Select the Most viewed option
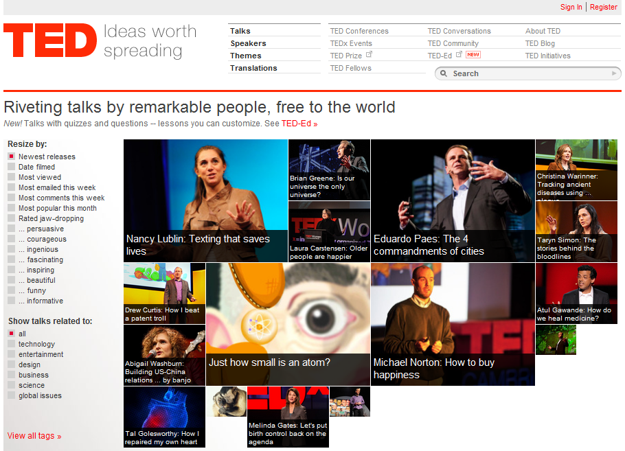This screenshot has width=625, height=451. click(x=11, y=177)
